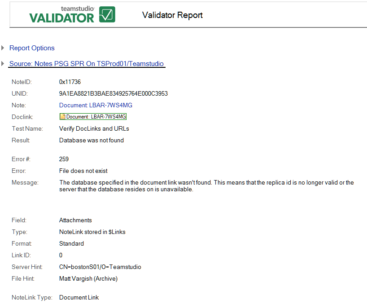
Task: Select the Field value Attachments
Action: tap(75, 220)
